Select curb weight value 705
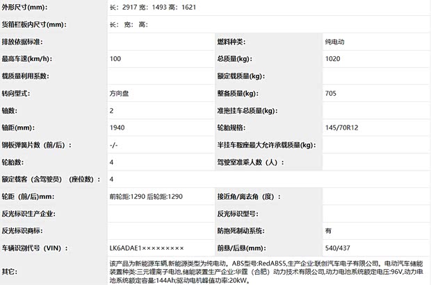The width and height of the screenshot is (431, 285). 331,94
